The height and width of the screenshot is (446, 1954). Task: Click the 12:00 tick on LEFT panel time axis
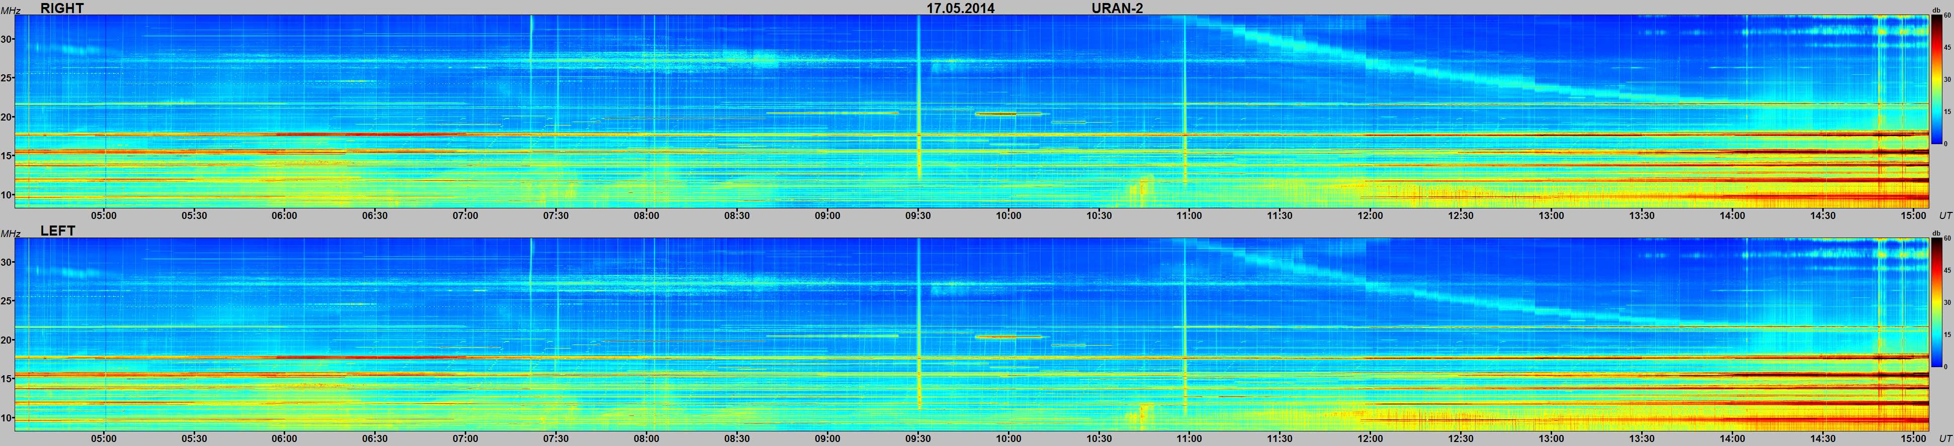tap(1371, 437)
